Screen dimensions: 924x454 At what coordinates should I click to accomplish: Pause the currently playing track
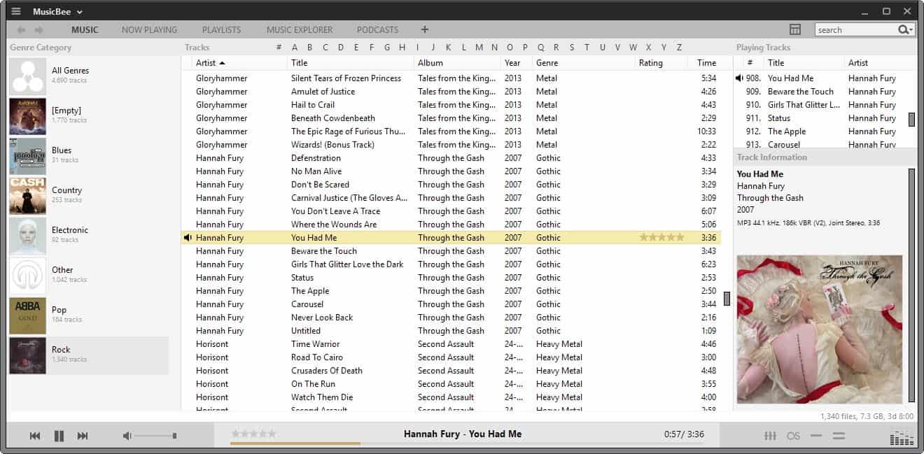click(59, 435)
